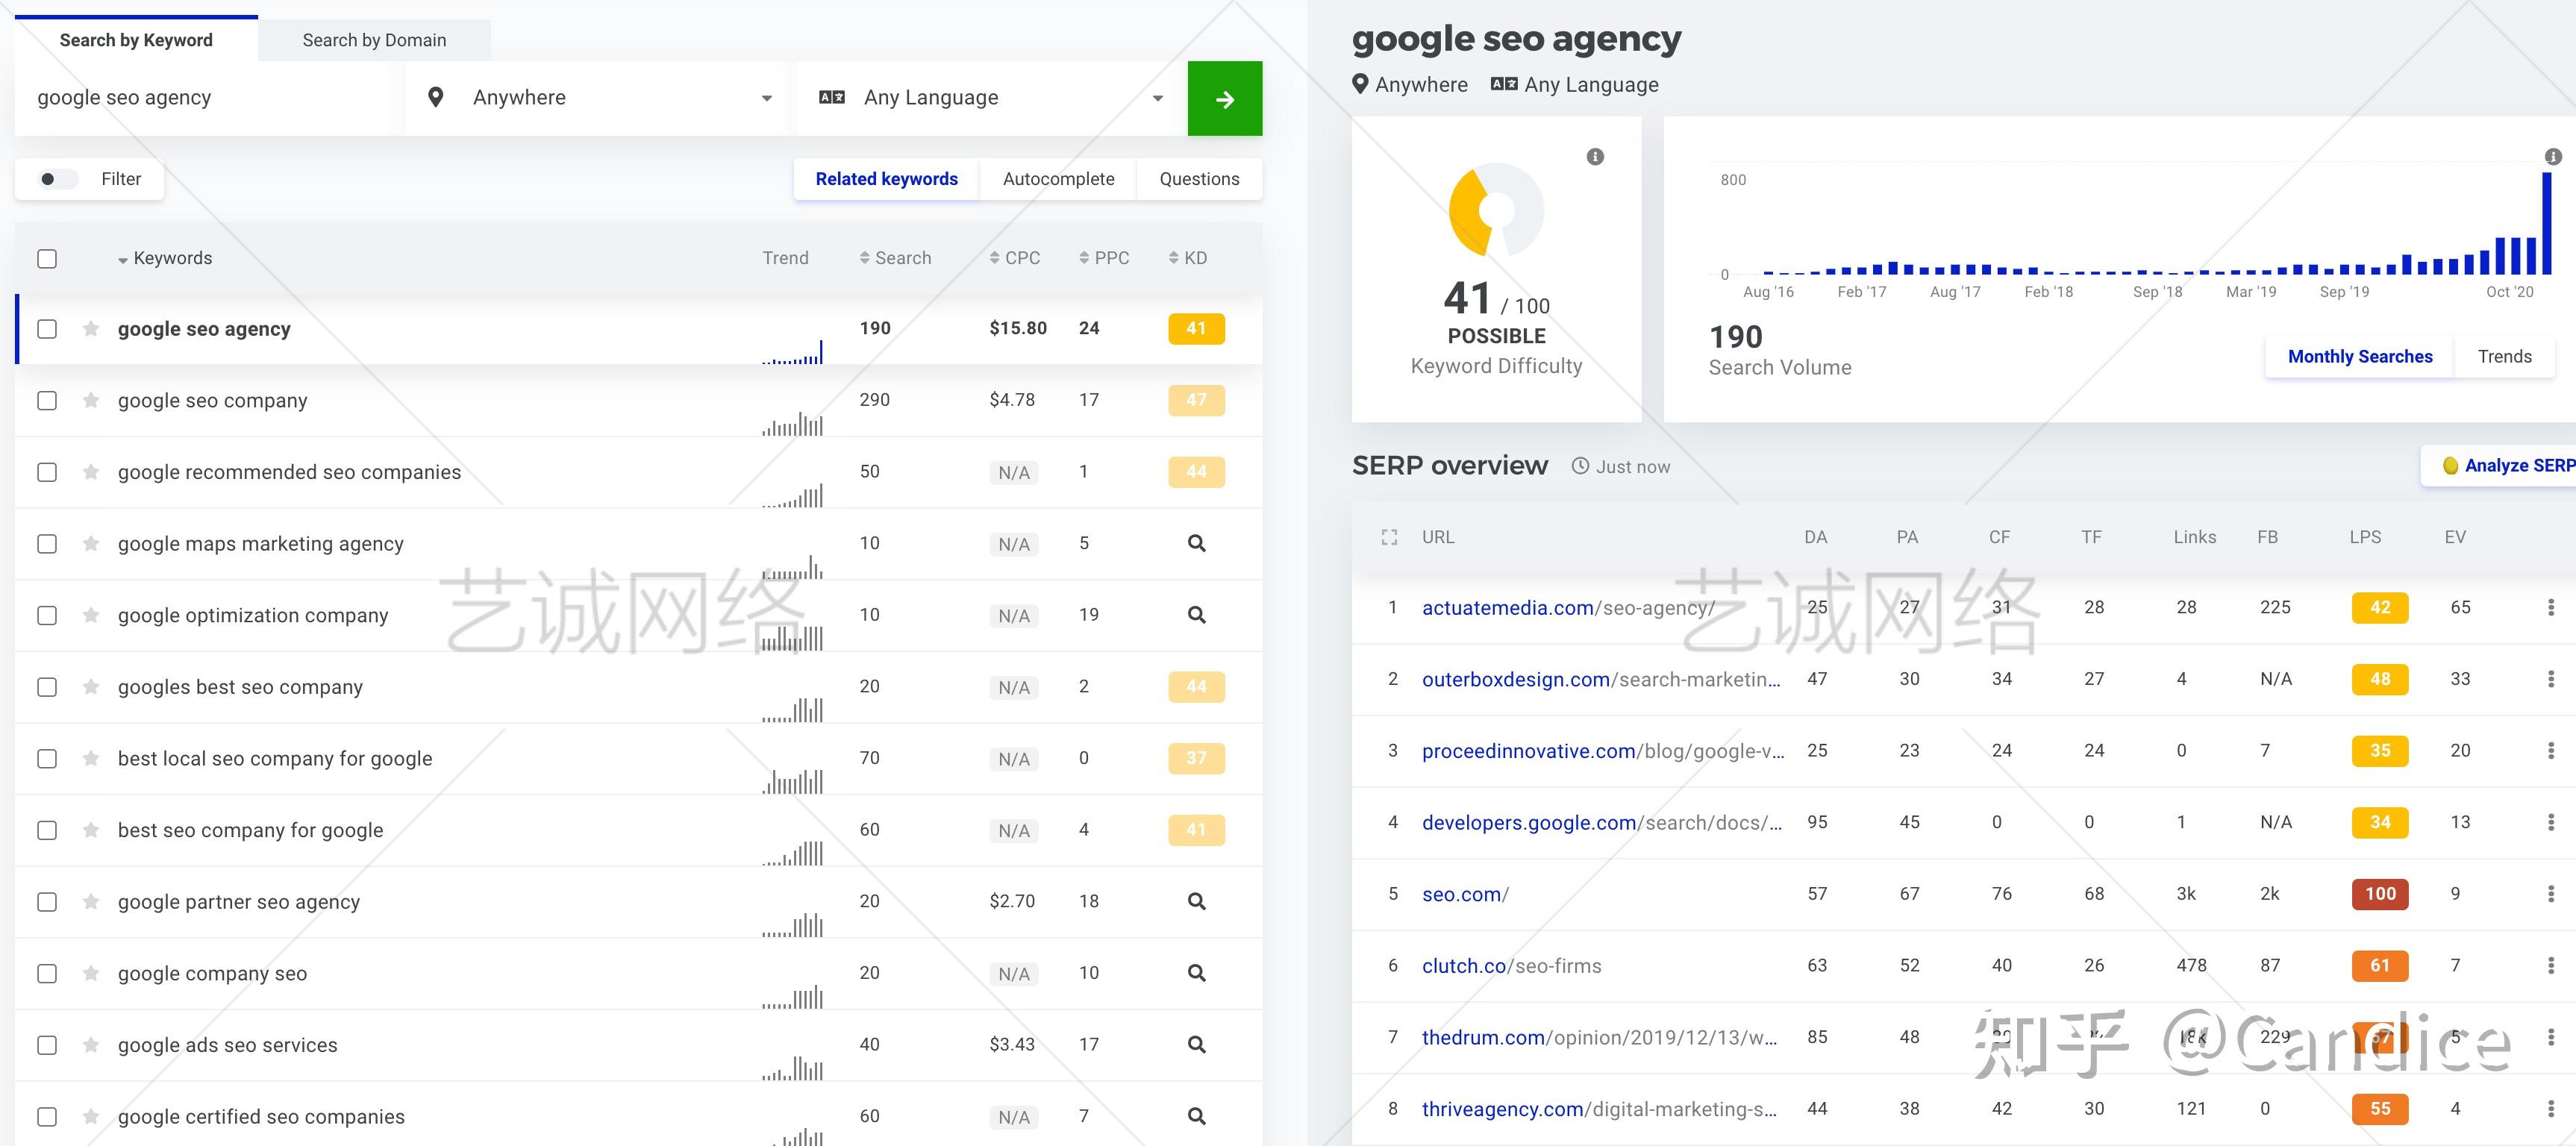Open actuatemedia.com seo-agency link

[1568, 608]
